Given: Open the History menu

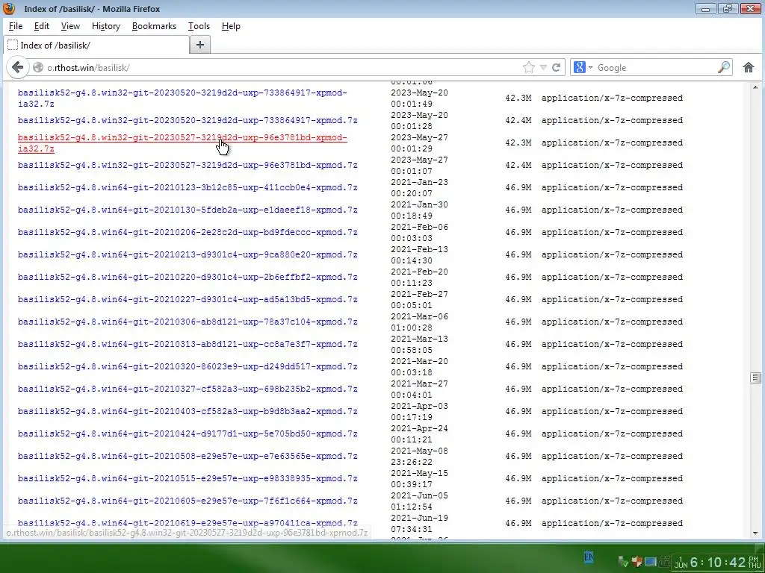Looking at the screenshot, I should [106, 26].
